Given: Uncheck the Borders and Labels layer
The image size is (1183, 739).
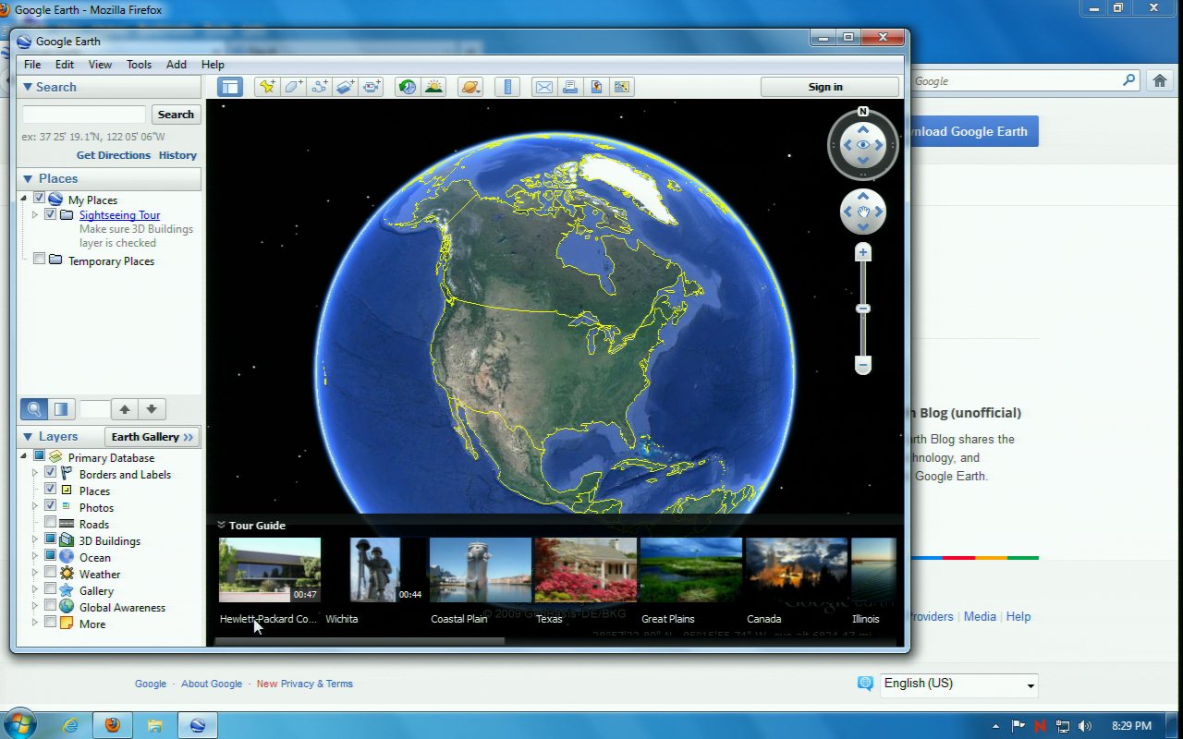Looking at the screenshot, I should [x=51, y=474].
